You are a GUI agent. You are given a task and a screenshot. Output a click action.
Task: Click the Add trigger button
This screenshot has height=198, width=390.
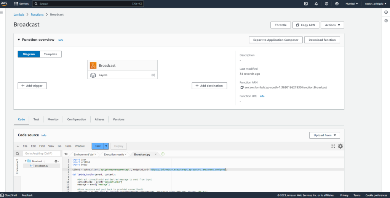pyautogui.click(x=32, y=86)
